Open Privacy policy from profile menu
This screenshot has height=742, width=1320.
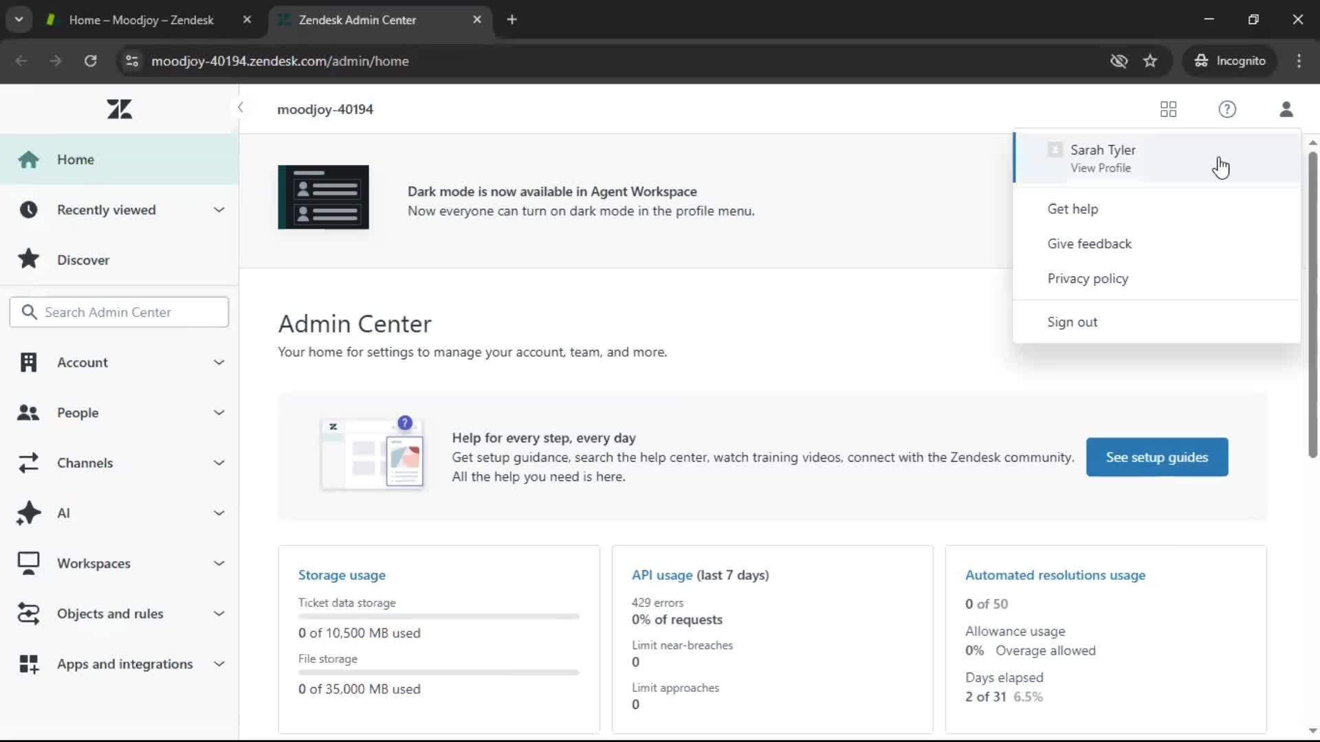pyautogui.click(x=1157, y=278)
